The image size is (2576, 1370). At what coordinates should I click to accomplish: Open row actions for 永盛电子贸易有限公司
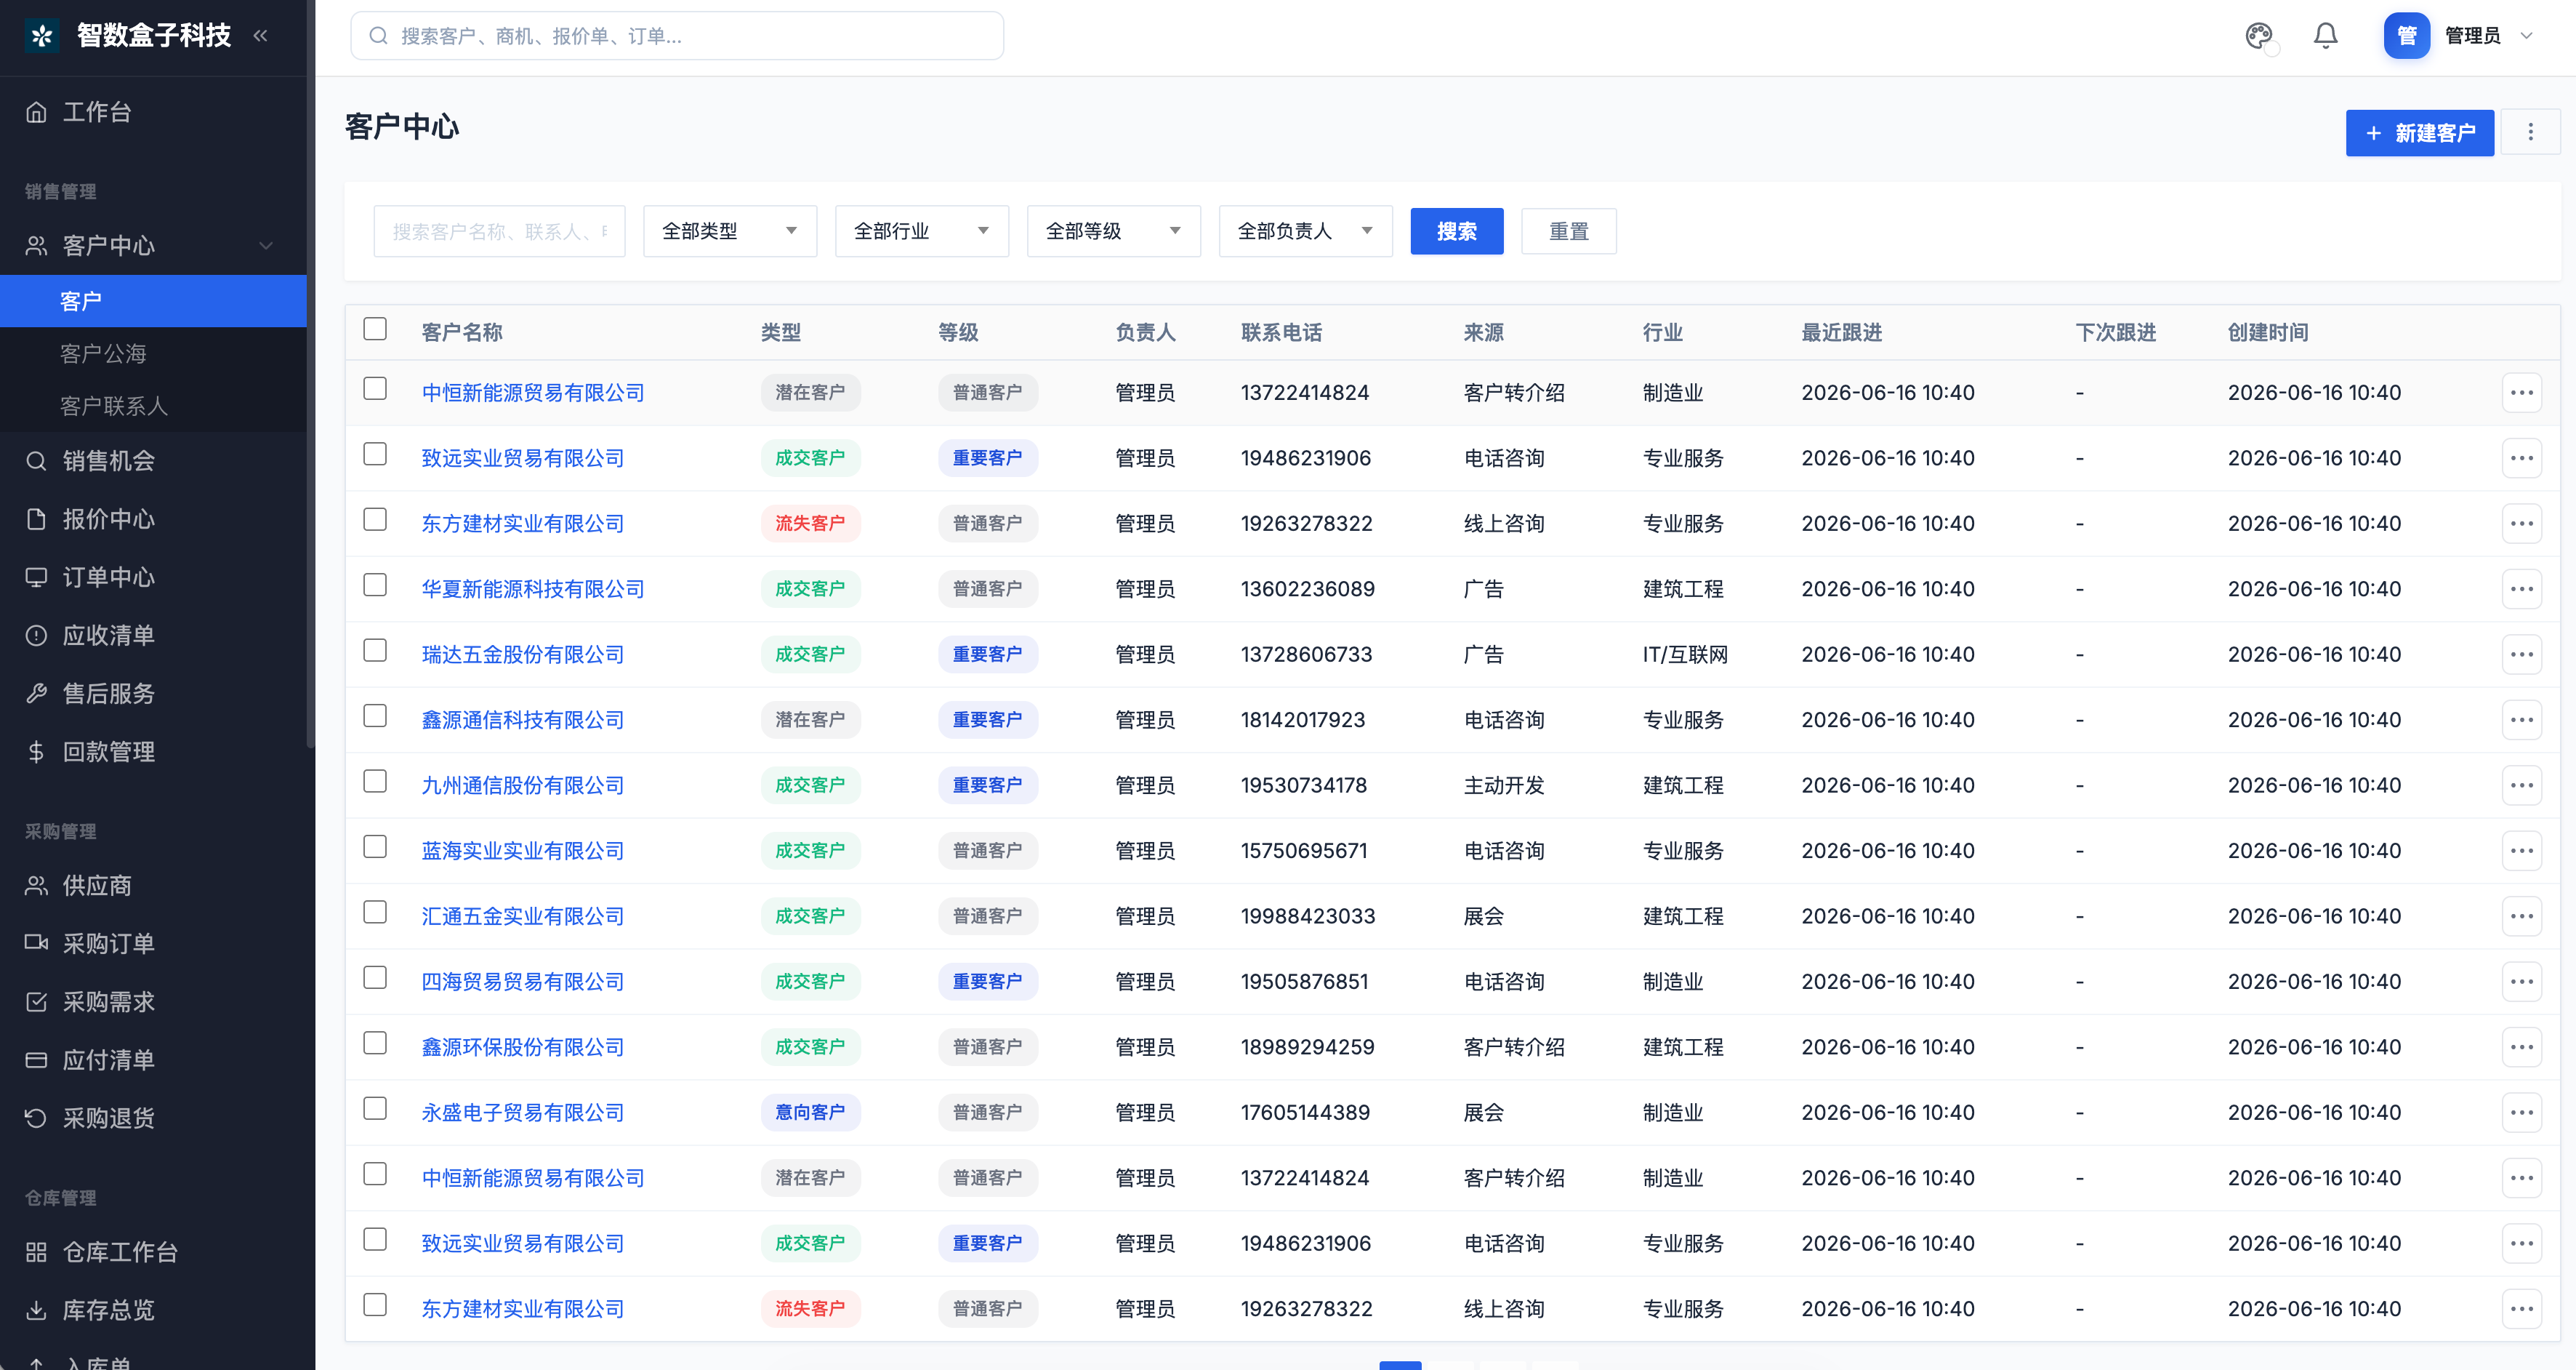pyautogui.click(x=2521, y=1113)
